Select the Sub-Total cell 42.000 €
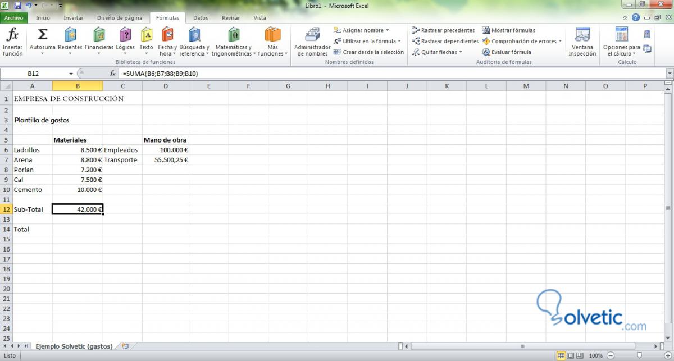The height and width of the screenshot is (361, 674). 78,209
